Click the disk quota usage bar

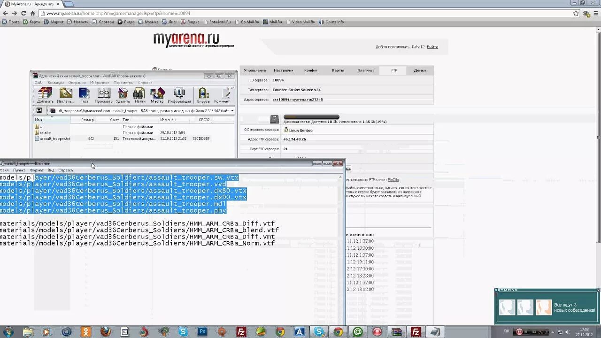coord(311,117)
